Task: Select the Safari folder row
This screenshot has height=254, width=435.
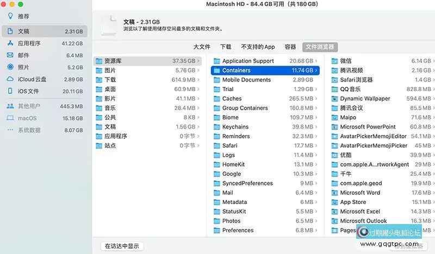Action: (265, 145)
